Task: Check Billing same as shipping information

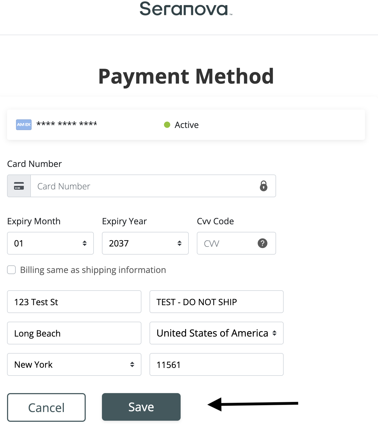Action: pos(11,270)
